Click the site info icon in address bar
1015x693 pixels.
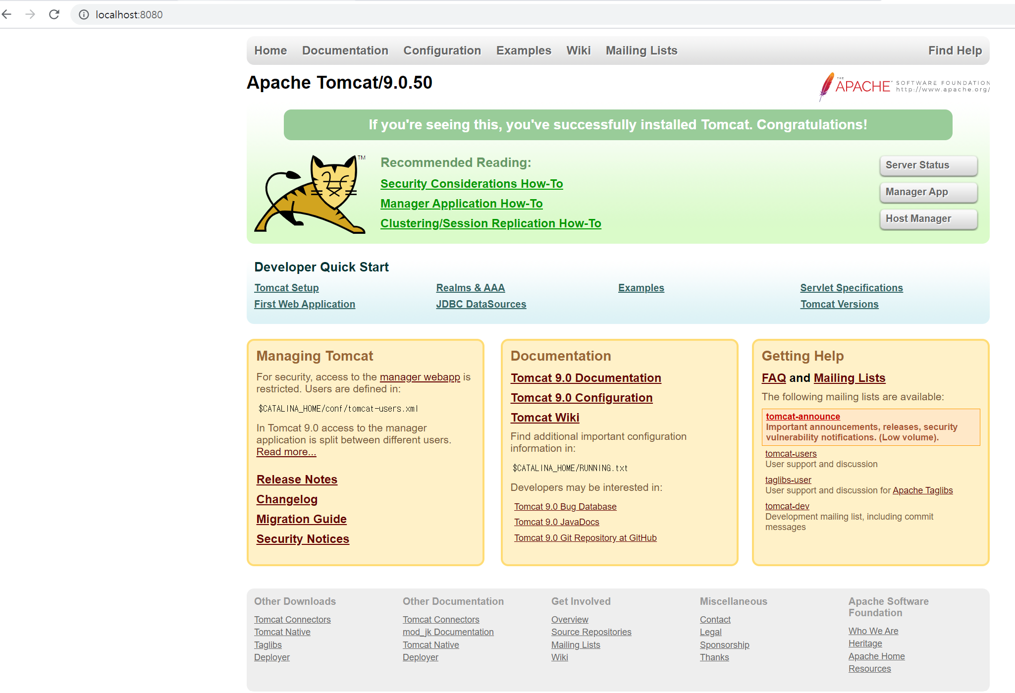click(84, 15)
